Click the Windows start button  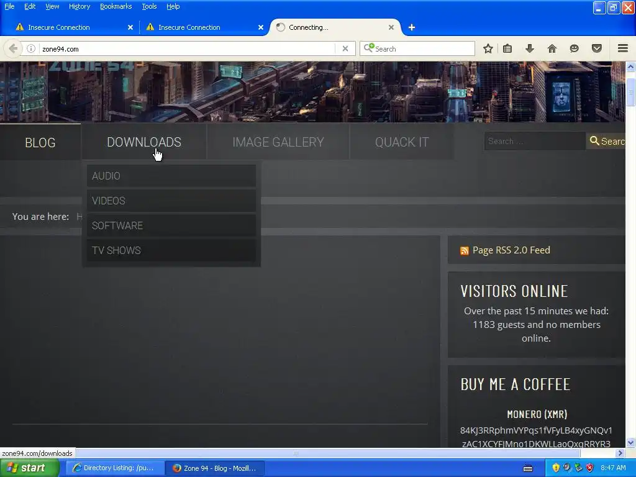point(29,468)
